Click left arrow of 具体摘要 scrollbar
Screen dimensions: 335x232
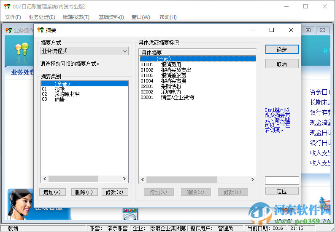(143, 179)
